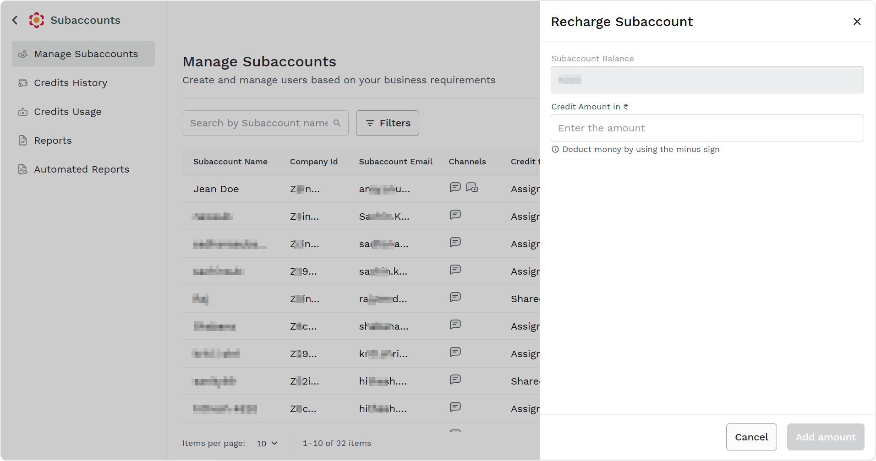Click the Channels column header
Screen dimensions: 876x461
pyautogui.click(x=467, y=162)
